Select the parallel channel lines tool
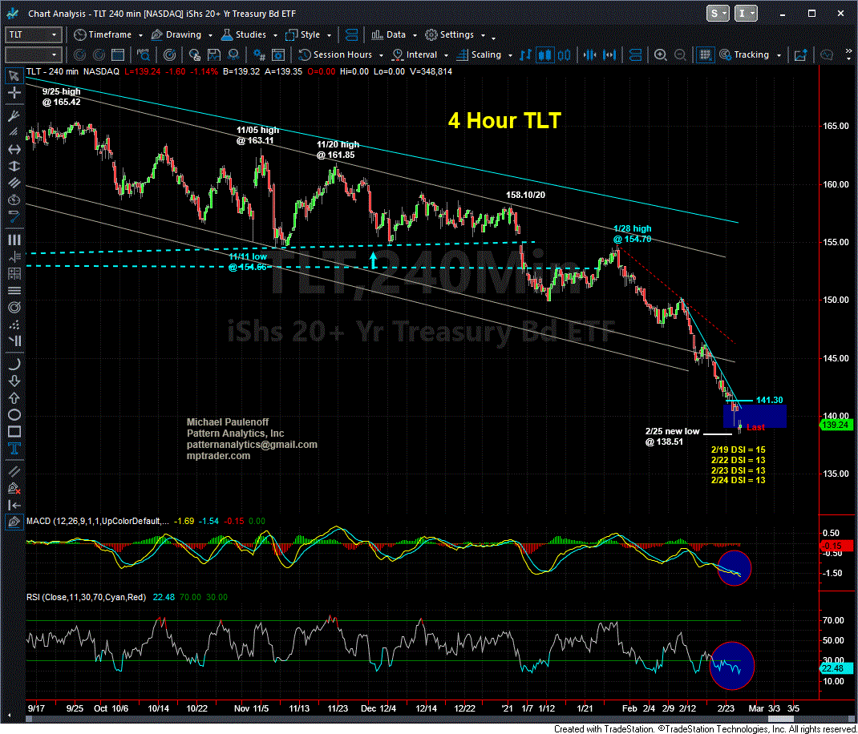Image resolution: width=858 pixels, height=734 pixels. (x=14, y=183)
